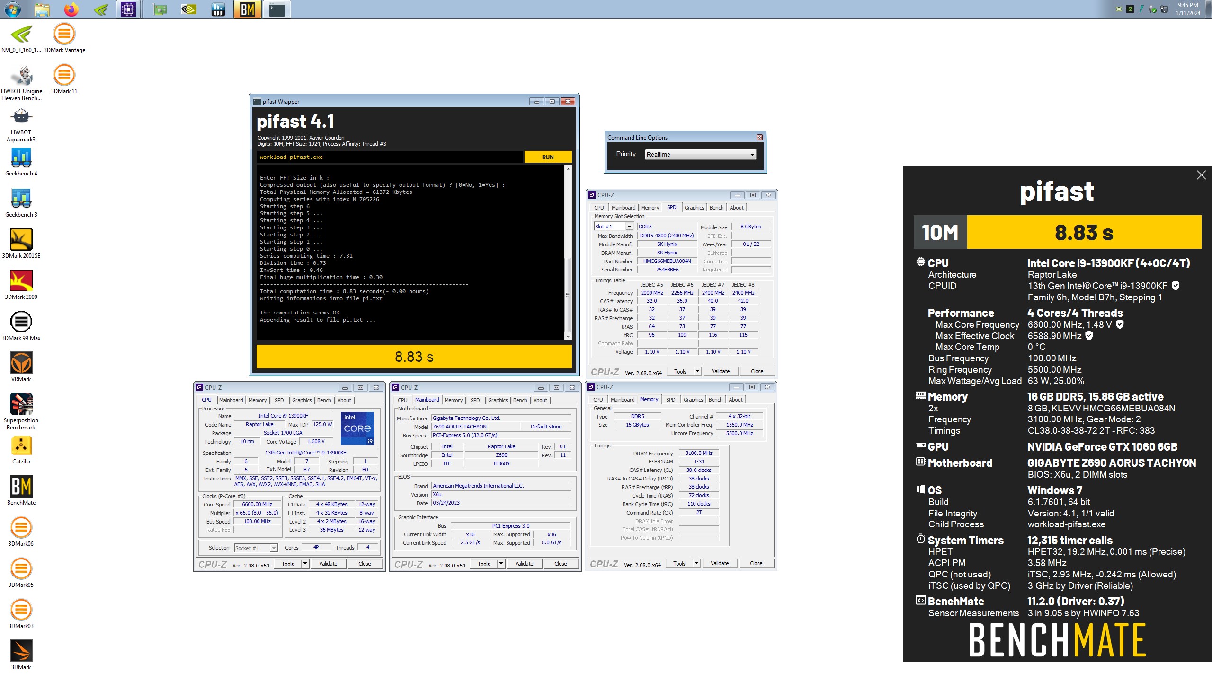Open the Geekbench 4 desktop icon

(x=21, y=162)
